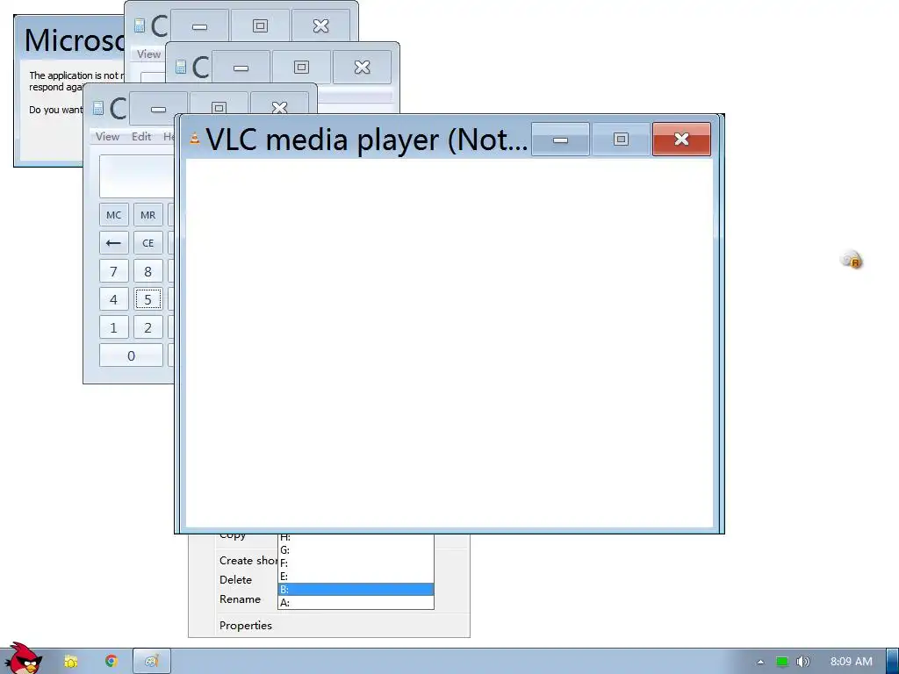
Task: Select Rename in the context menu
Action: click(240, 599)
